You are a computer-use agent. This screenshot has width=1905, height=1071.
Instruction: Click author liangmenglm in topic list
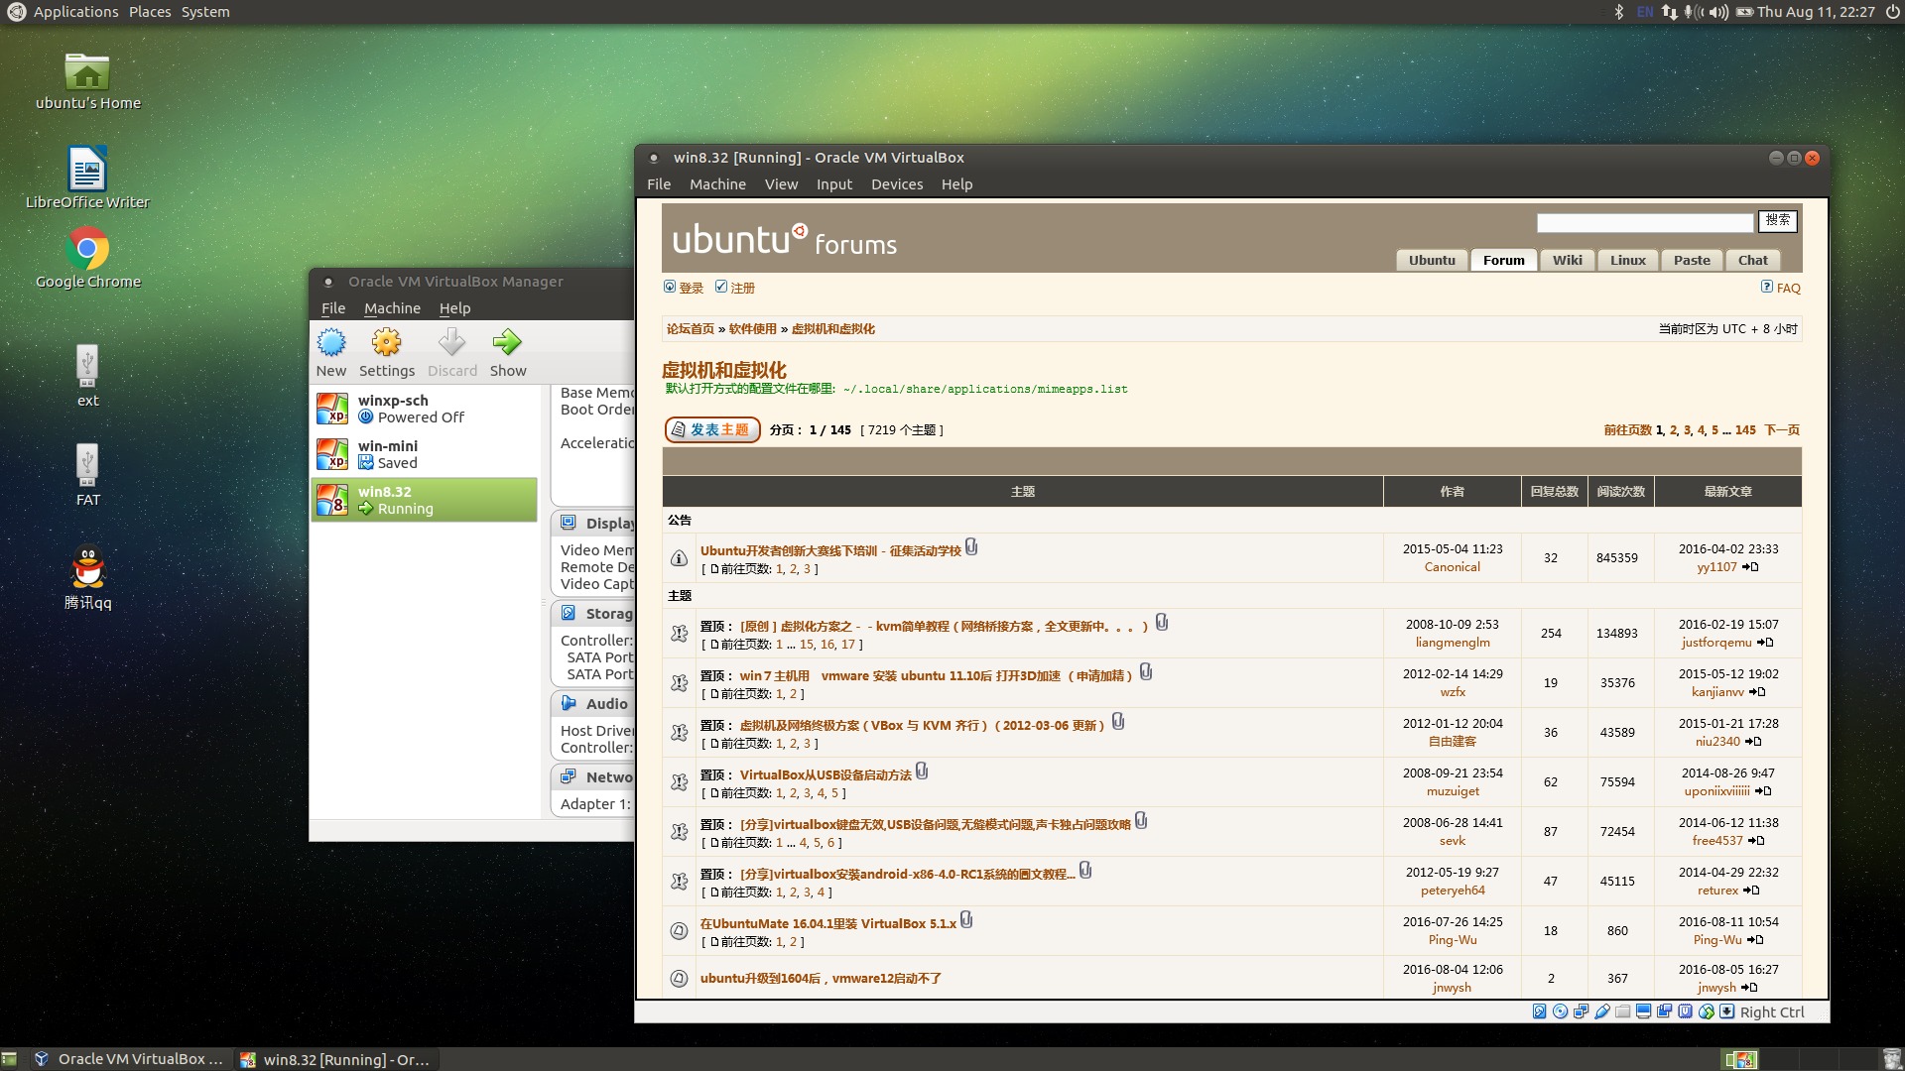tap(1453, 643)
